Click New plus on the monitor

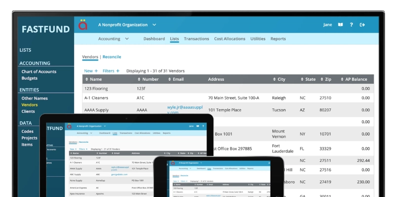pyautogui.click(x=91, y=71)
